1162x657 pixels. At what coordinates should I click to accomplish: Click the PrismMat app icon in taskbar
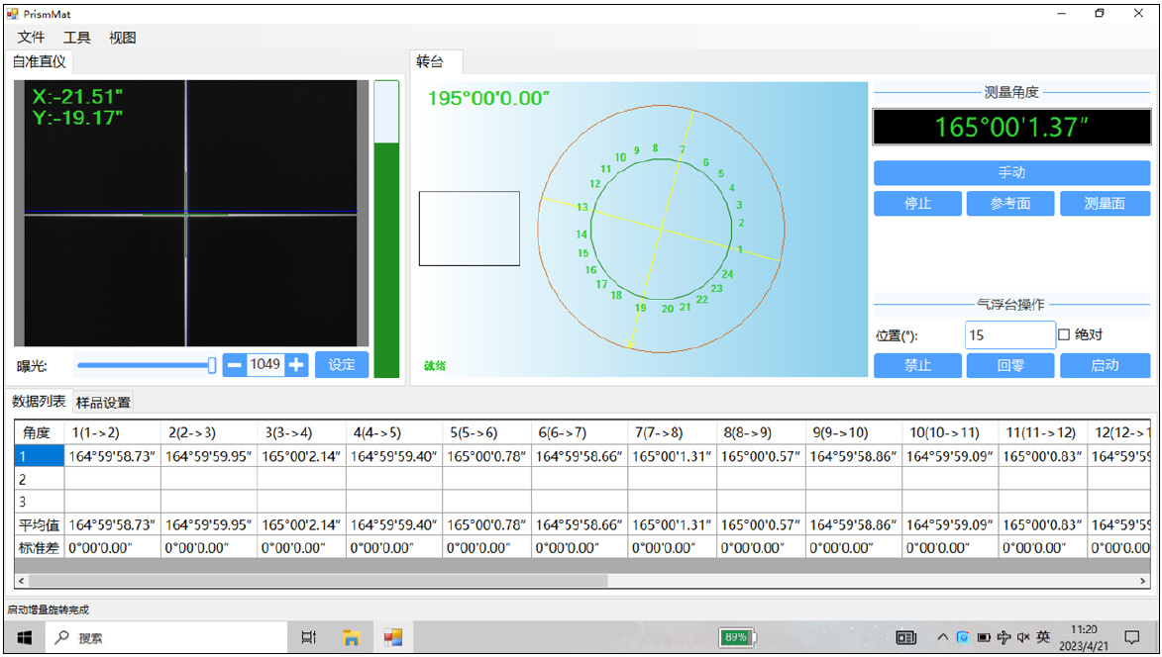393,638
